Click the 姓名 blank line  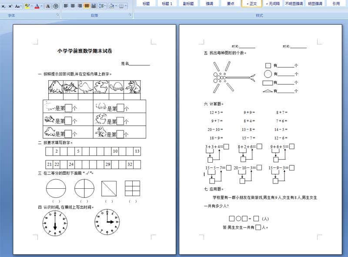pyautogui.click(x=139, y=64)
